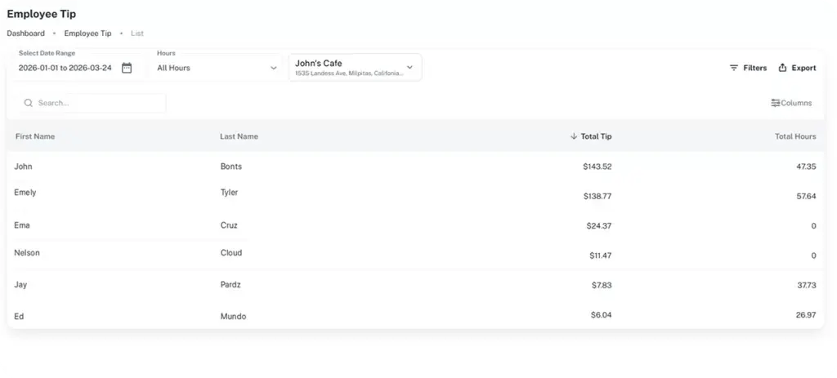Sort by Last Name column header

[239, 136]
